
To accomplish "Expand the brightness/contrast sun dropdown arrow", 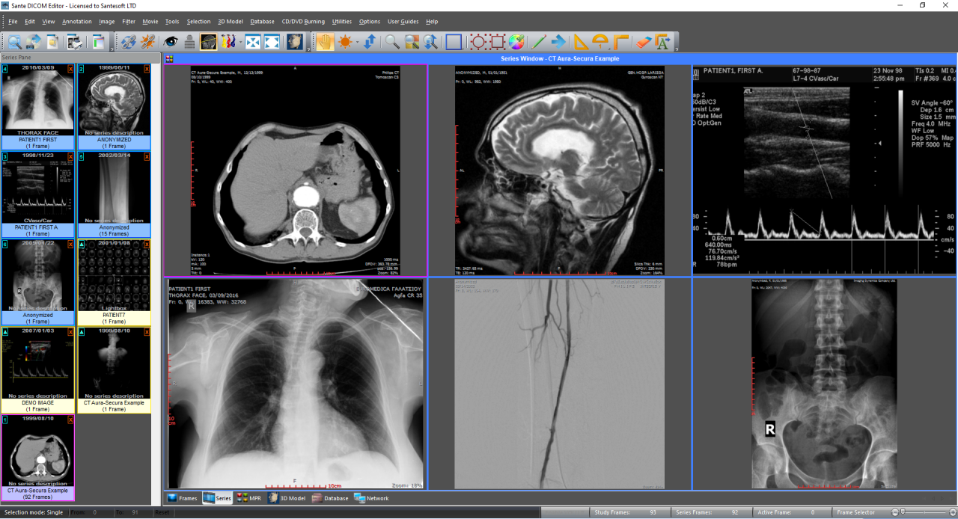I will pos(357,43).
